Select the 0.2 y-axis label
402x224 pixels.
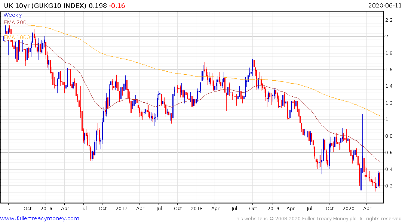[x=389, y=186]
